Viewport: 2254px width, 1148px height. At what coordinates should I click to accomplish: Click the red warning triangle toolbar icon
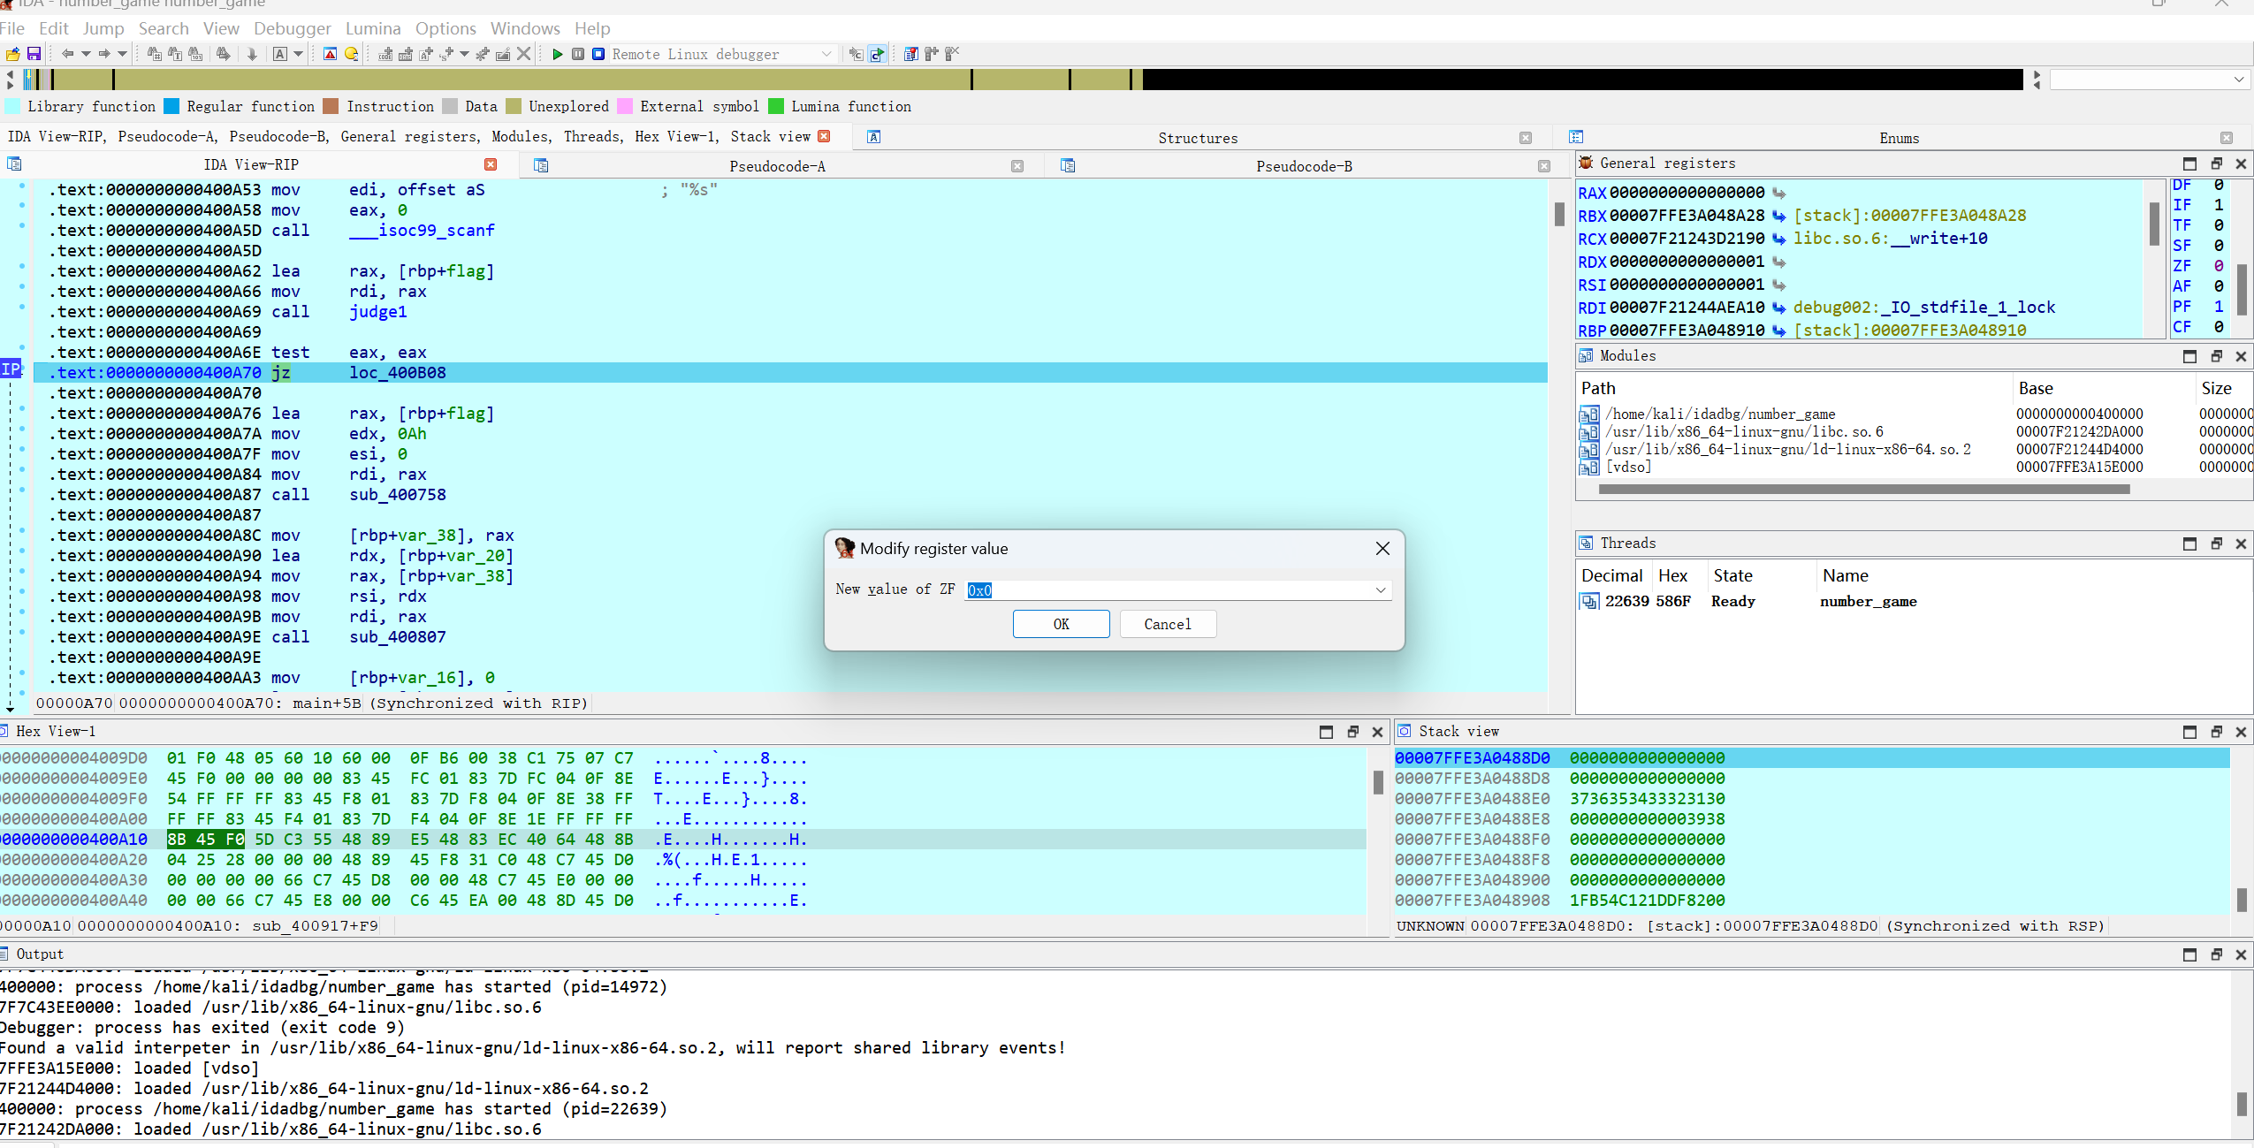[x=330, y=54]
